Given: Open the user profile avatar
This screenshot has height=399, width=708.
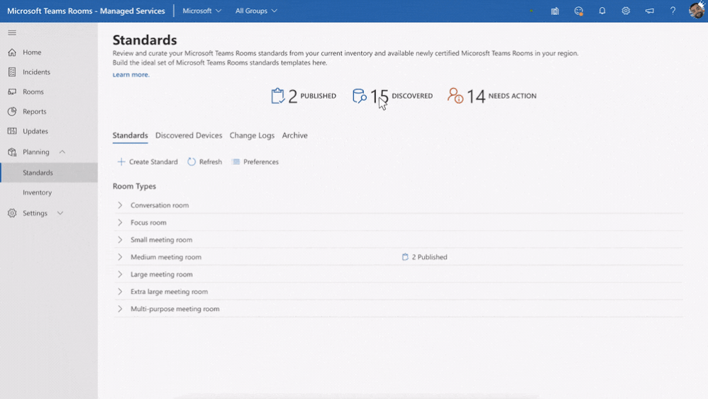Looking at the screenshot, I should pyautogui.click(x=697, y=11).
